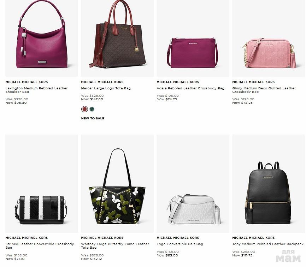This screenshot has width=306, height=267.
Task: Click the Now $63.00 price on belt bag
Action: pos(167,255)
